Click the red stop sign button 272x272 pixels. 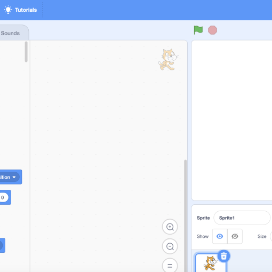(x=212, y=30)
